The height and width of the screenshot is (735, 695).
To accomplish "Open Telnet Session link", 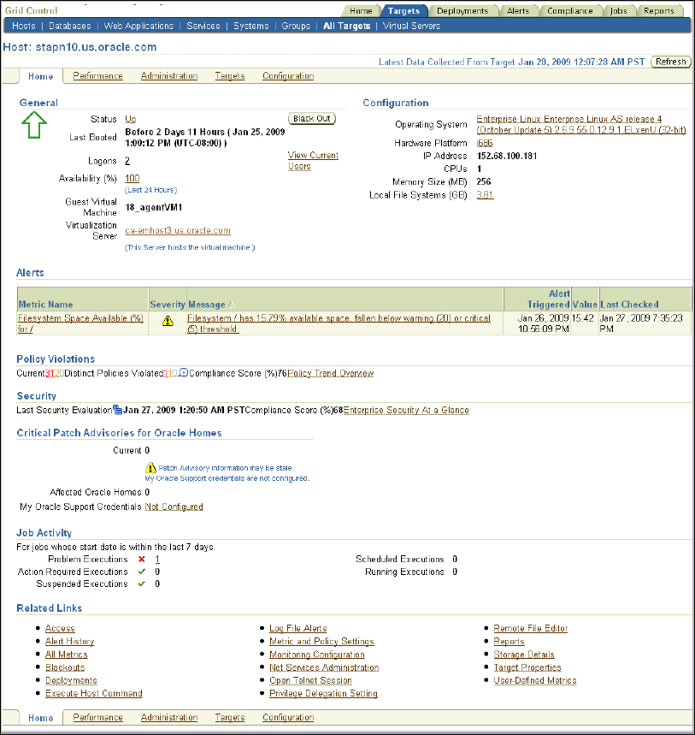I will tap(310, 680).
